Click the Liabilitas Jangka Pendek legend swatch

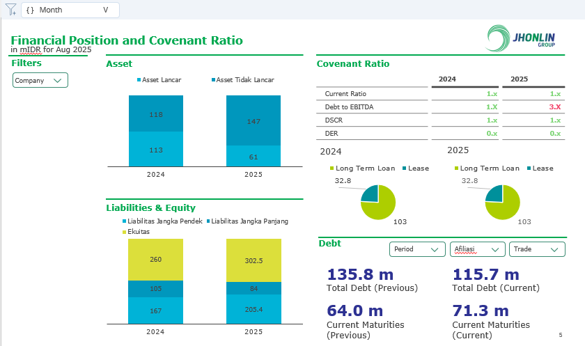point(124,221)
